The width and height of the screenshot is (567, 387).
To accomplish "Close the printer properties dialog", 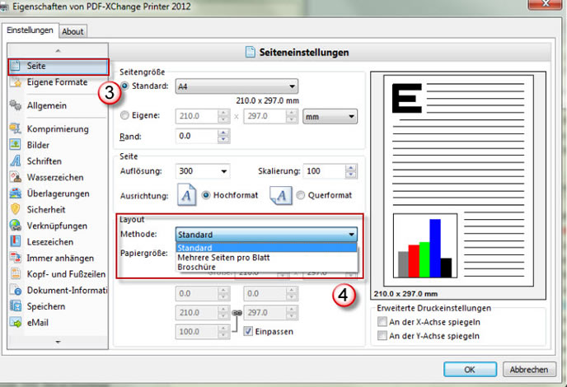I will pyautogui.click(x=546, y=3).
